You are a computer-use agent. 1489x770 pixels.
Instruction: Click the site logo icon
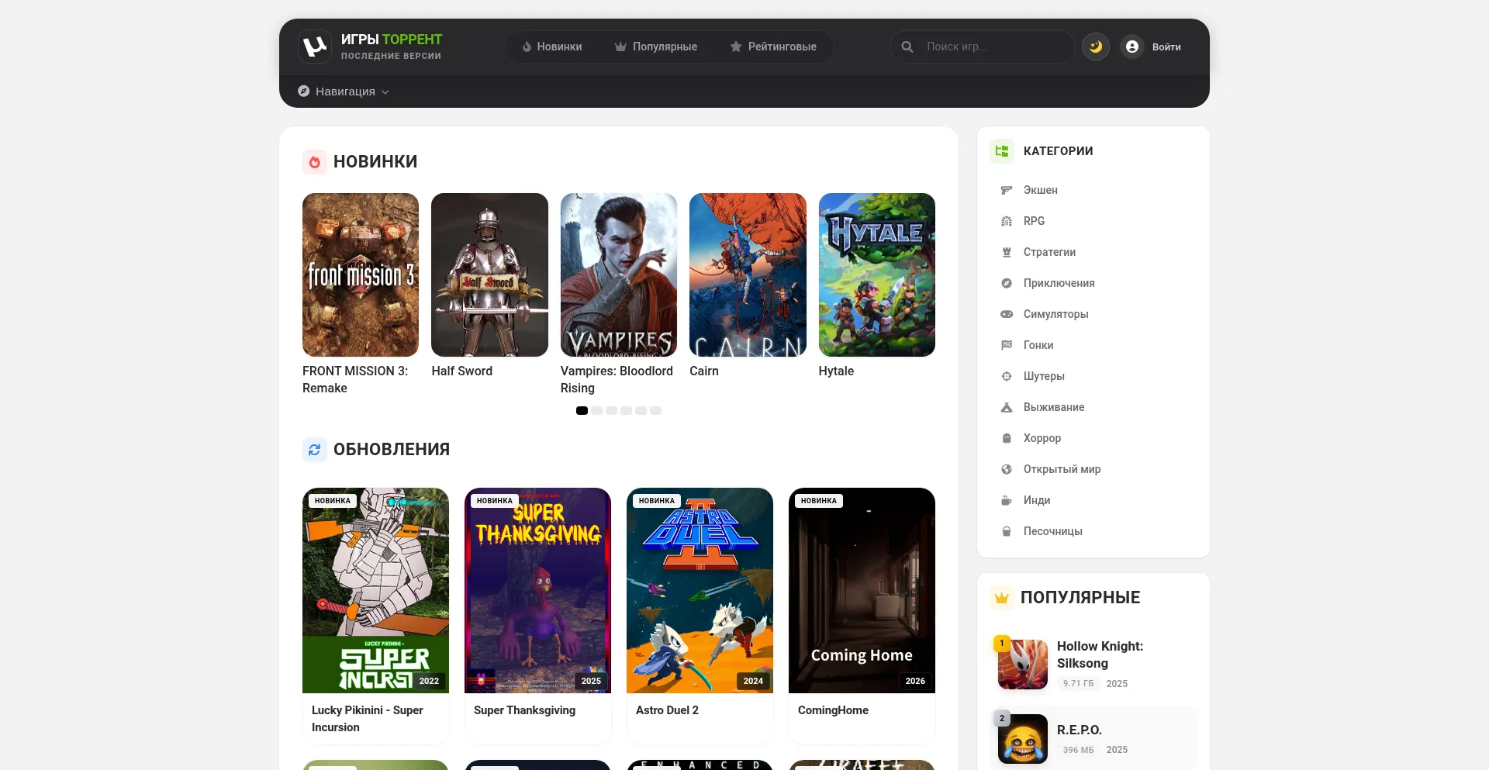pos(314,47)
